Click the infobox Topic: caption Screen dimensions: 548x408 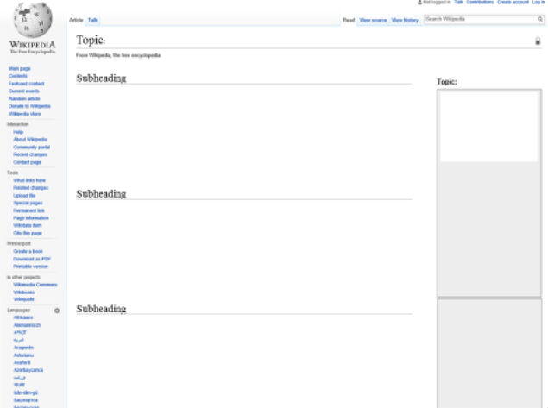447,82
